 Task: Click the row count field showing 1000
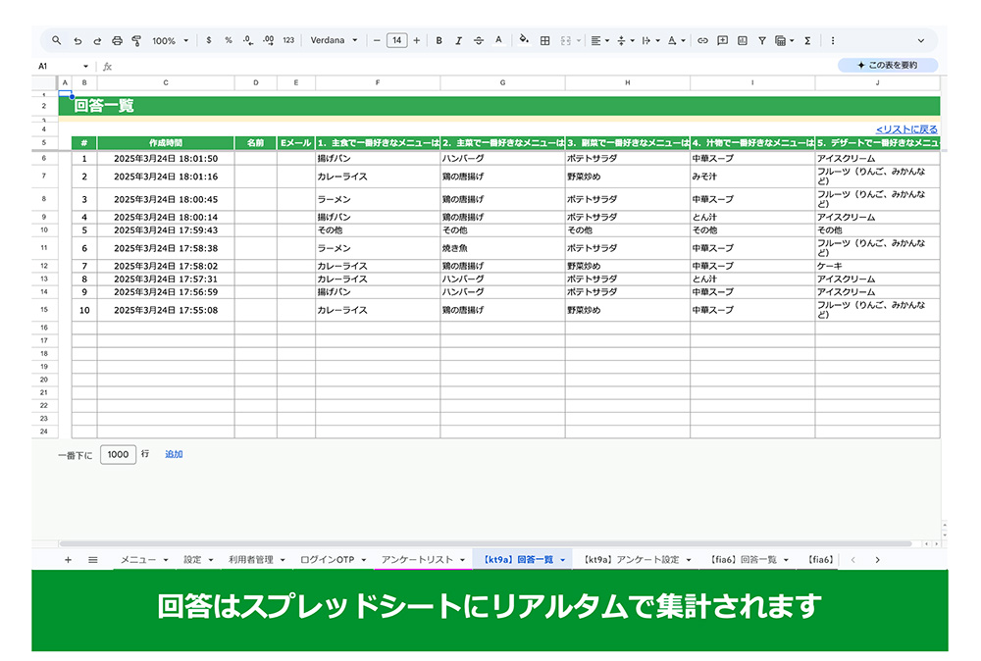click(118, 455)
